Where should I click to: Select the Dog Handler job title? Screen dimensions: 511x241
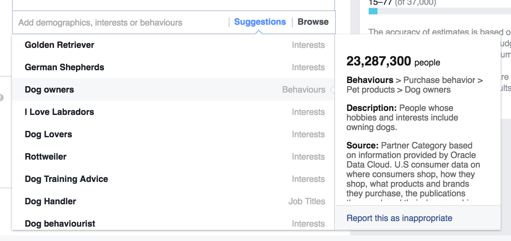click(x=50, y=201)
